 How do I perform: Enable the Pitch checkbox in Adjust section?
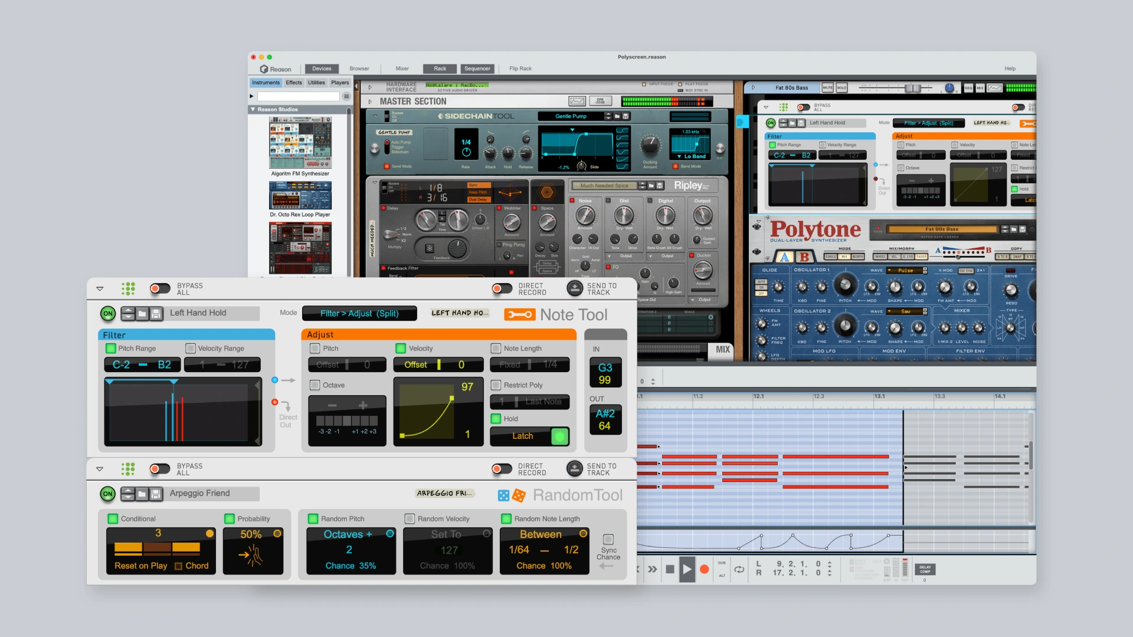click(313, 347)
